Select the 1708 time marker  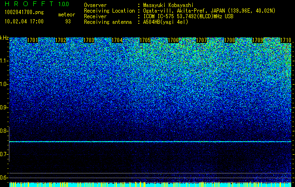(230, 40)
